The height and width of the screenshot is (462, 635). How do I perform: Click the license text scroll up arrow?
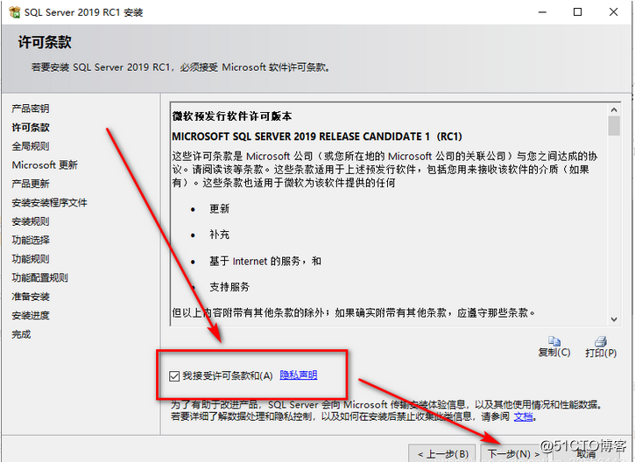[x=614, y=109]
